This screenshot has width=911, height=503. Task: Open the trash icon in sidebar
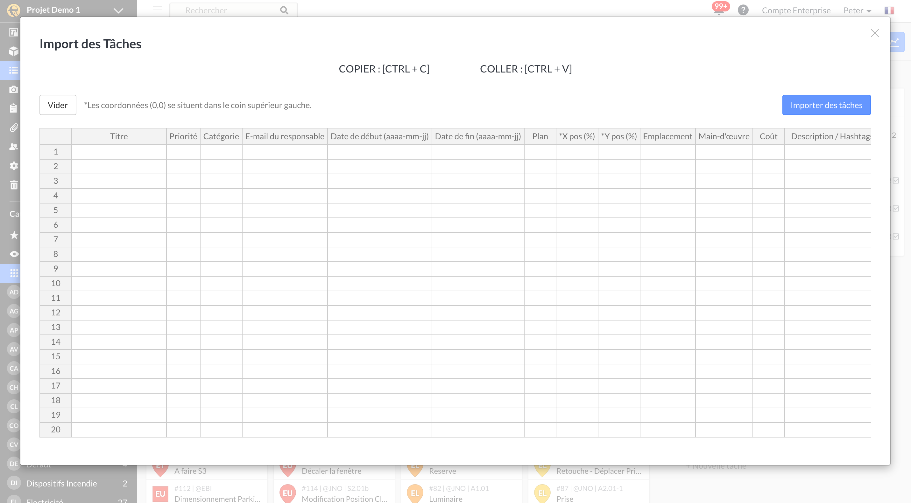(x=13, y=185)
